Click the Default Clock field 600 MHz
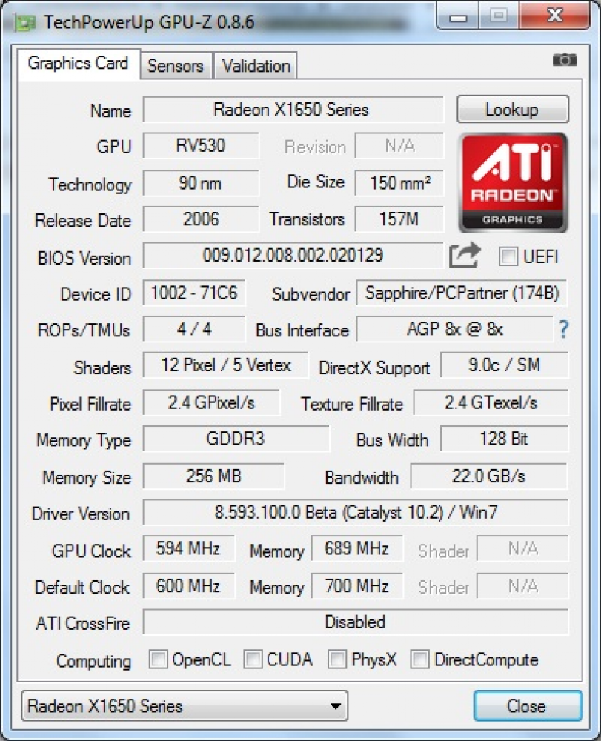 pos(188,586)
